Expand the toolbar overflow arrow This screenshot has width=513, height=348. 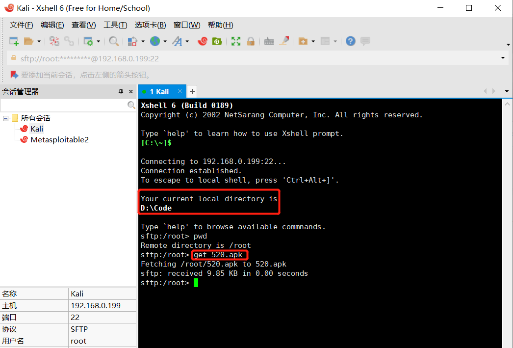[x=508, y=45]
